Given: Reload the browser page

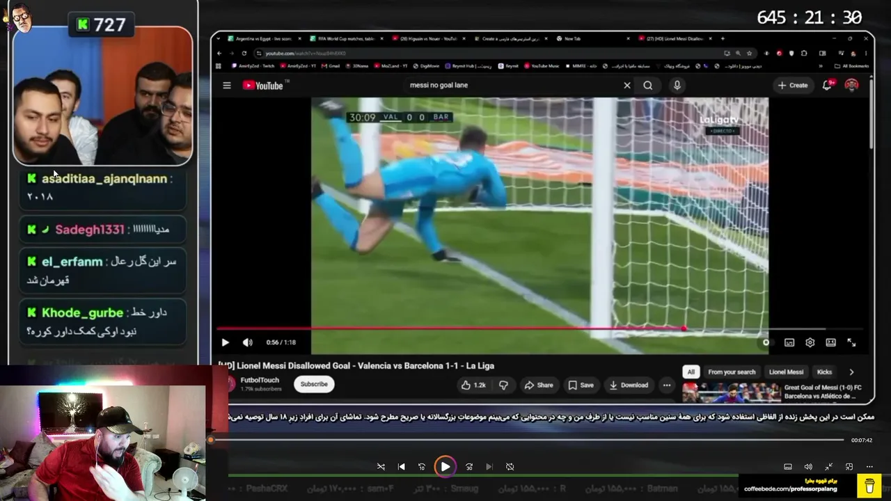Looking at the screenshot, I should (244, 53).
